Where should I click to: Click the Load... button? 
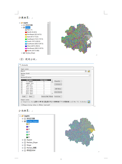25,96
